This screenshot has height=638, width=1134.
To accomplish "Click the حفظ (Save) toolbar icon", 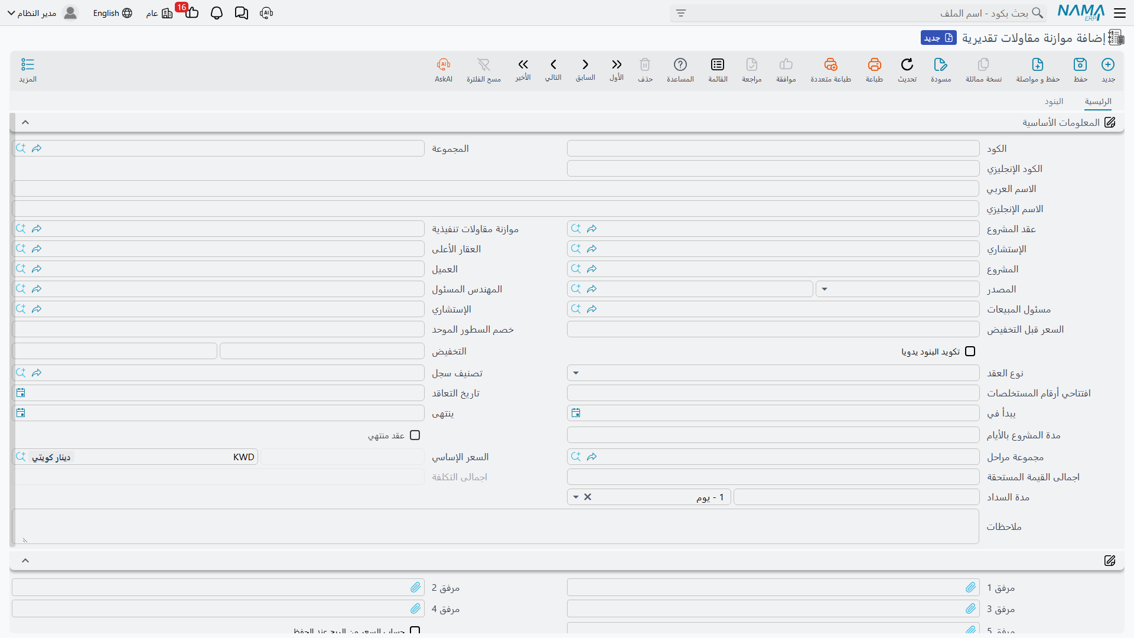I will [1080, 64].
